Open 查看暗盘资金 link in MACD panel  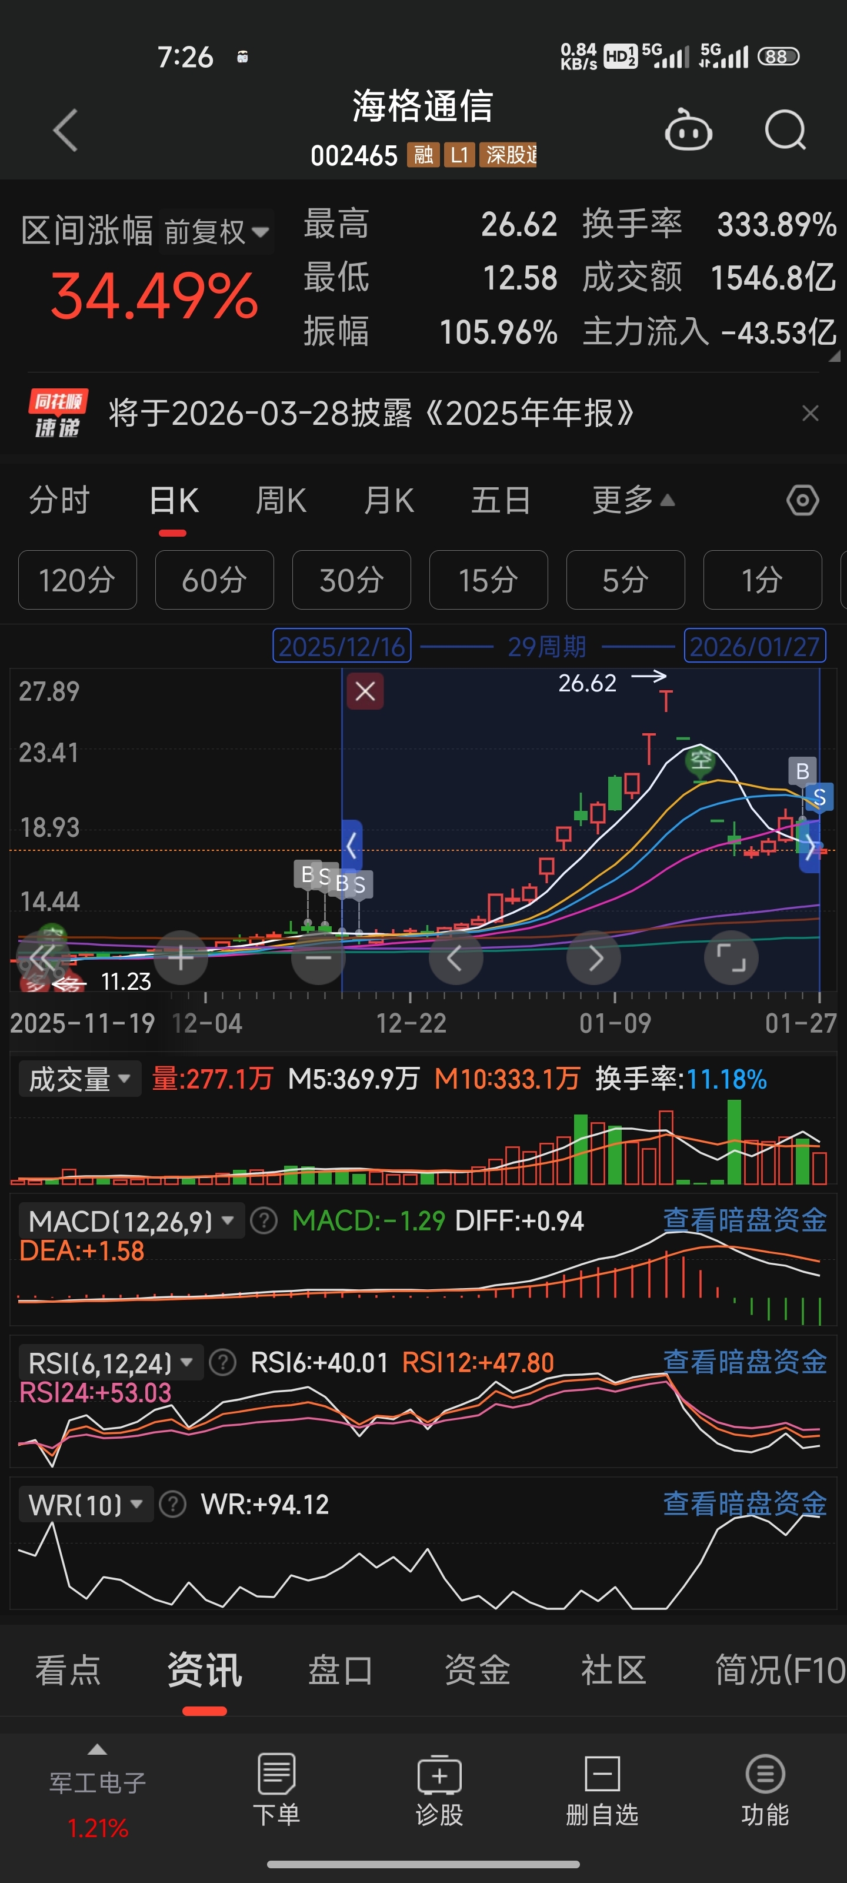pyautogui.click(x=745, y=1219)
